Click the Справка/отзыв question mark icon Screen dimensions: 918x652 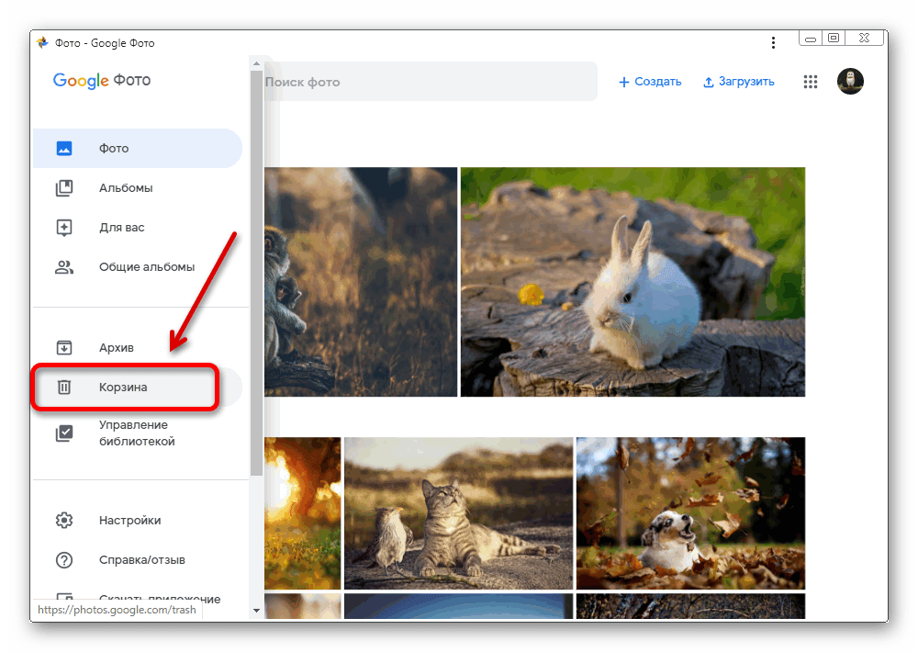64,560
